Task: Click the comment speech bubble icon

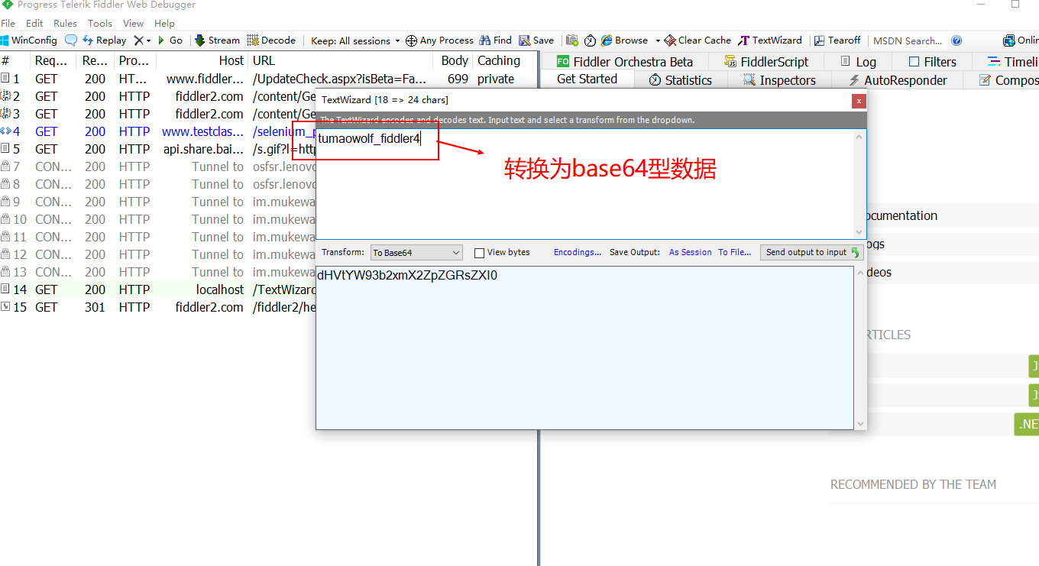Action: pyautogui.click(x=71, y=40)
